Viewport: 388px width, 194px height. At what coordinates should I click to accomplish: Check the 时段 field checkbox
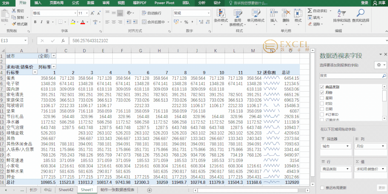click(x=322, y=103)
